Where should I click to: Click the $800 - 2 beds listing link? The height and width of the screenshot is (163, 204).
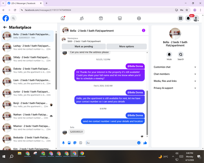pyautogui.click(x=84, y=41)
